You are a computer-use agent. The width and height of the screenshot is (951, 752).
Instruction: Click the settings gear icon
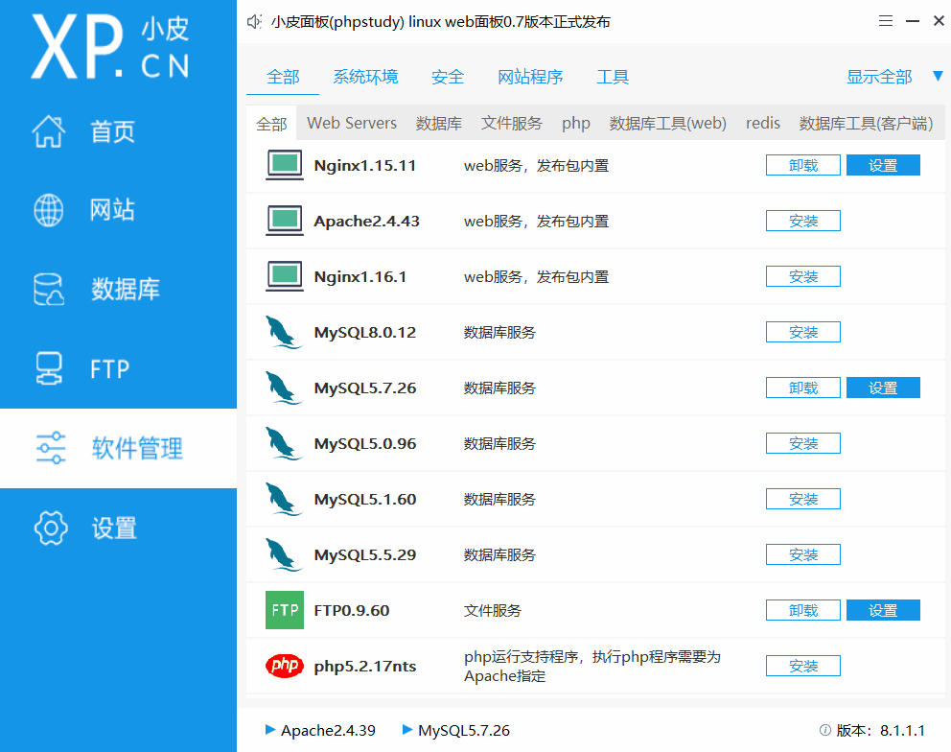tap(51, 528)
